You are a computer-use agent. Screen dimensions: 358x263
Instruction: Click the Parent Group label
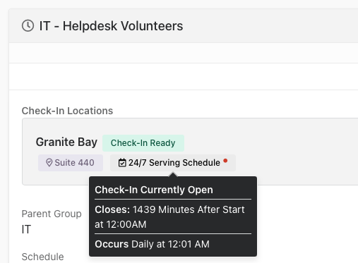click(52, 214)
